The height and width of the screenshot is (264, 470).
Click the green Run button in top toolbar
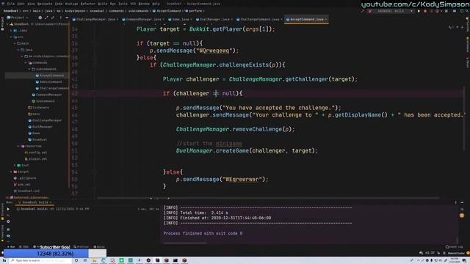pos(419,11)
